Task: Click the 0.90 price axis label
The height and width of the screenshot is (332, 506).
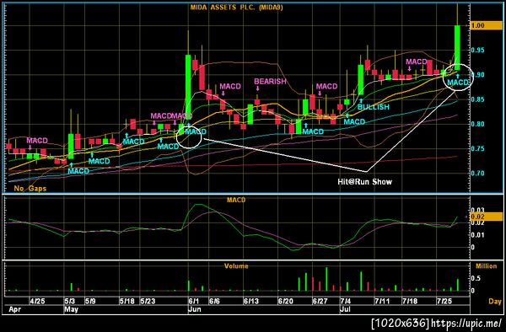Action: coord(478,75)
